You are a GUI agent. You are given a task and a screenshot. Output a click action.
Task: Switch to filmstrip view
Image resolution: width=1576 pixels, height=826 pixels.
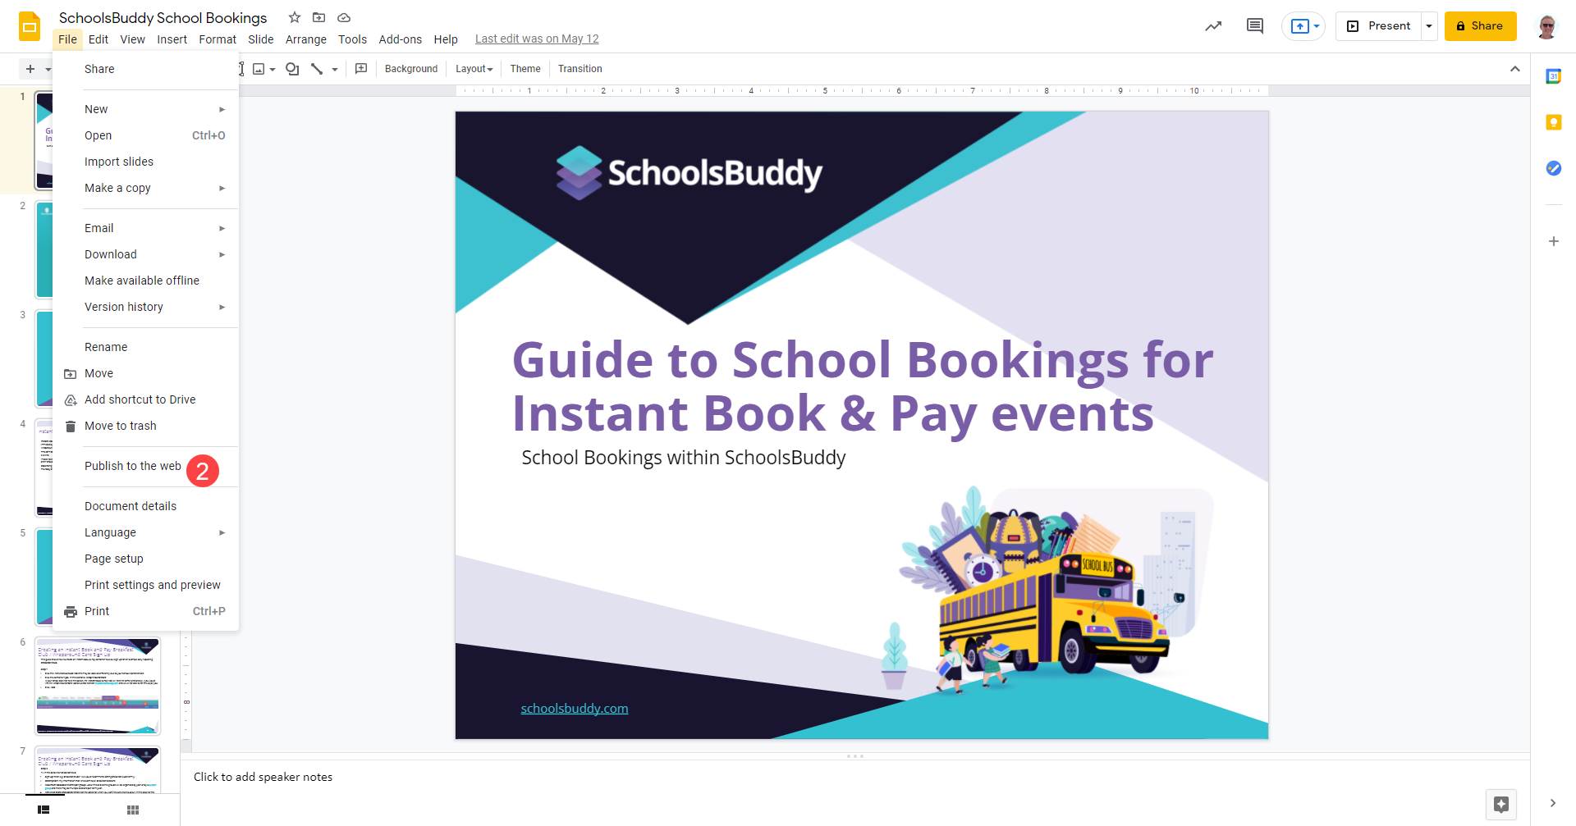coord(44,810)
